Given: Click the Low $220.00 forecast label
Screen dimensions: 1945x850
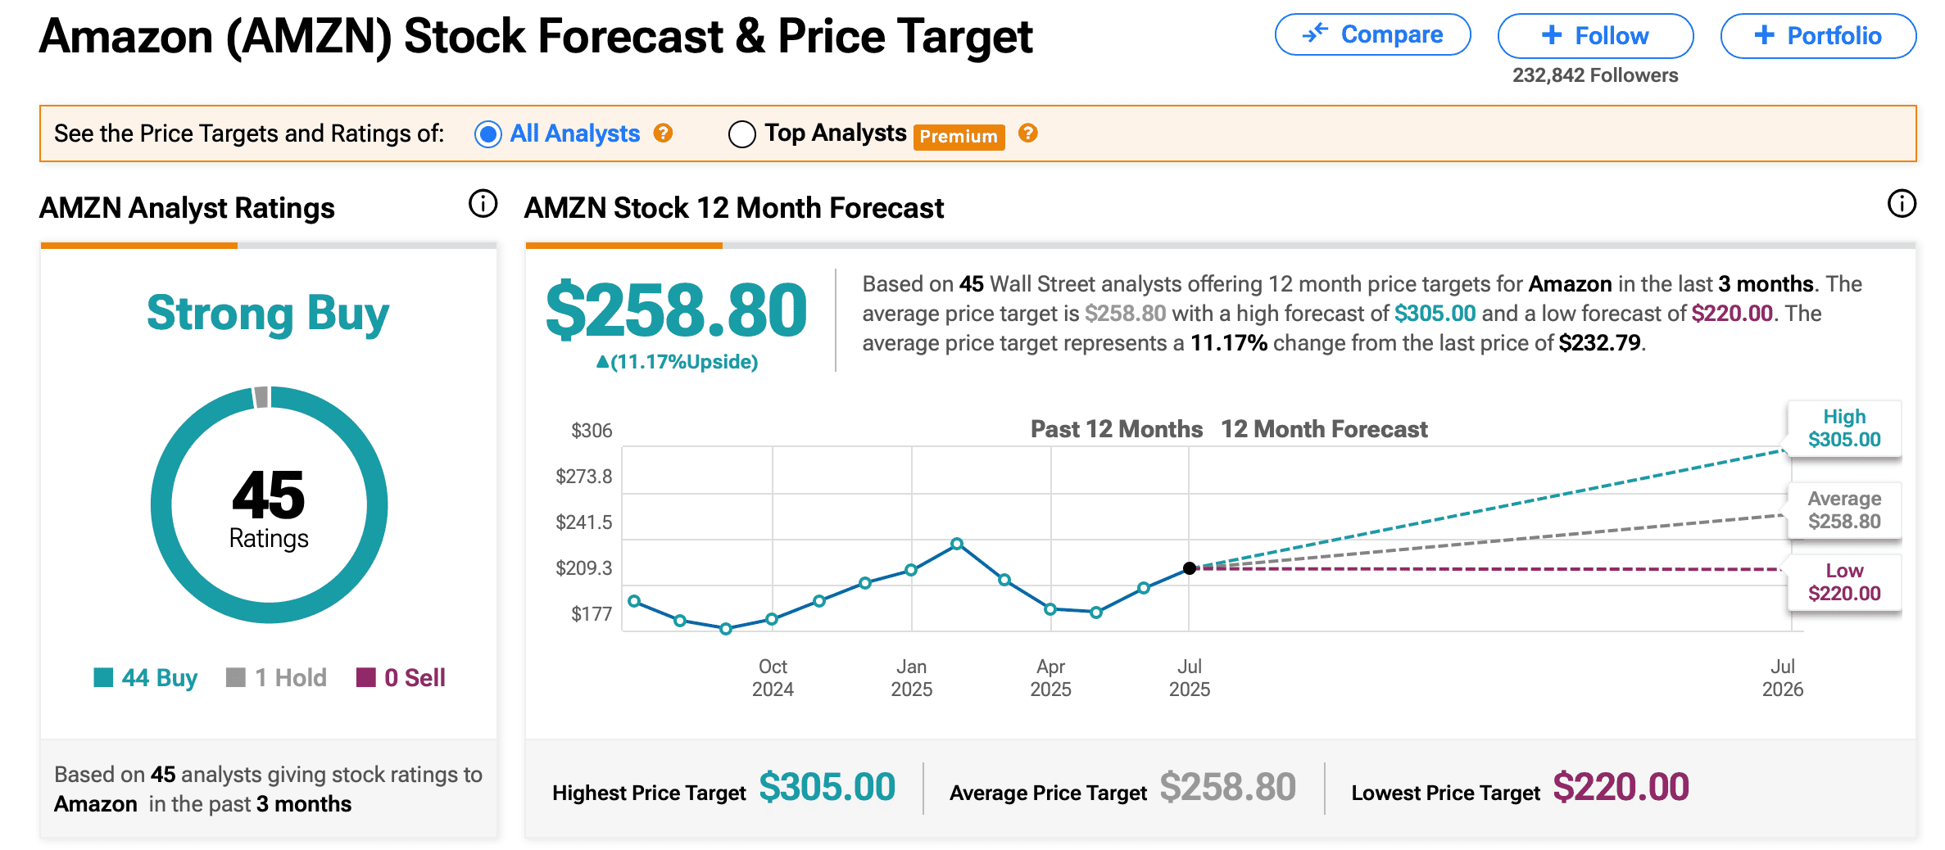Looking at the screenshot, I should click(x=1844, y=582).
